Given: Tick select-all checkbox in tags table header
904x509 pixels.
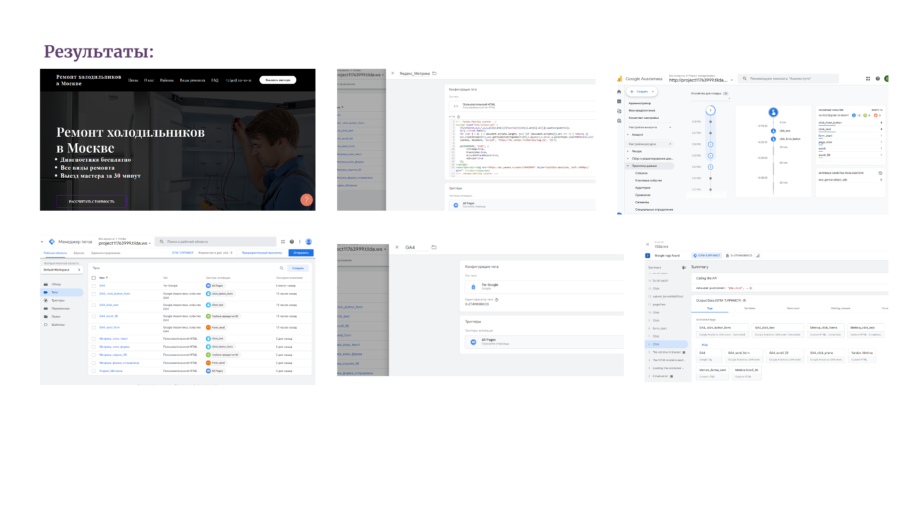Looking at the screenshot, I should [x=94, y=278].
